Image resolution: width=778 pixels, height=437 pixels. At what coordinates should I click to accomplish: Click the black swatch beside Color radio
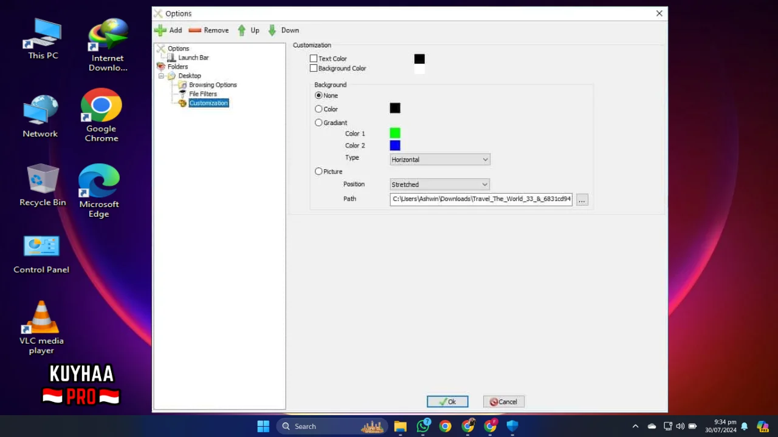point(395,108)
